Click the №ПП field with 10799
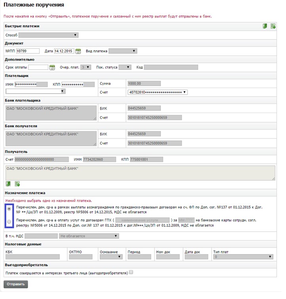 tap(28, 51)
